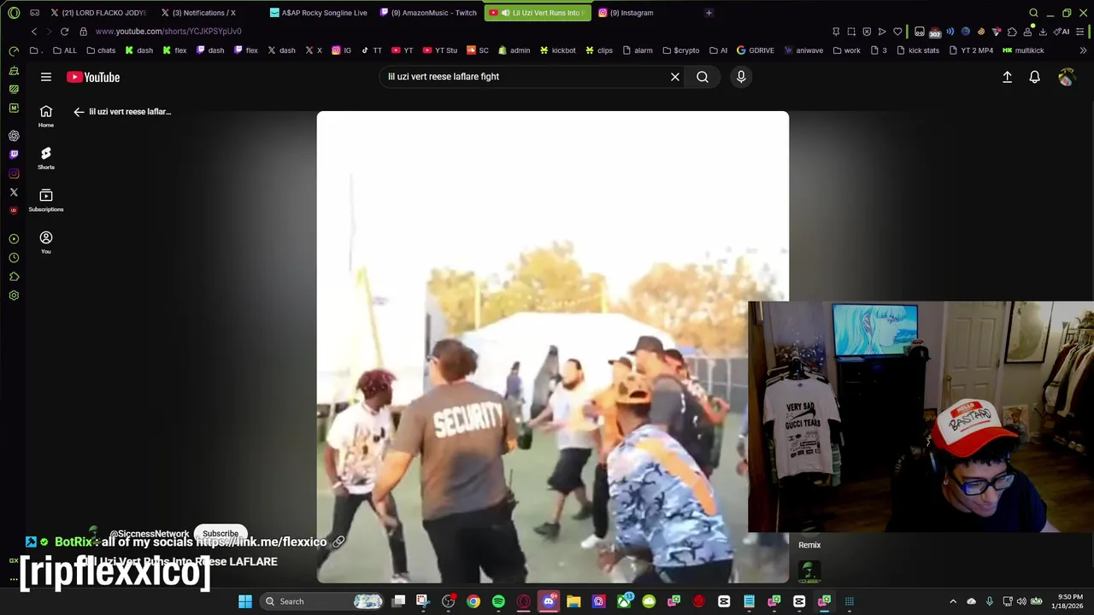Click the browser address bar URL

pos(168,32)
